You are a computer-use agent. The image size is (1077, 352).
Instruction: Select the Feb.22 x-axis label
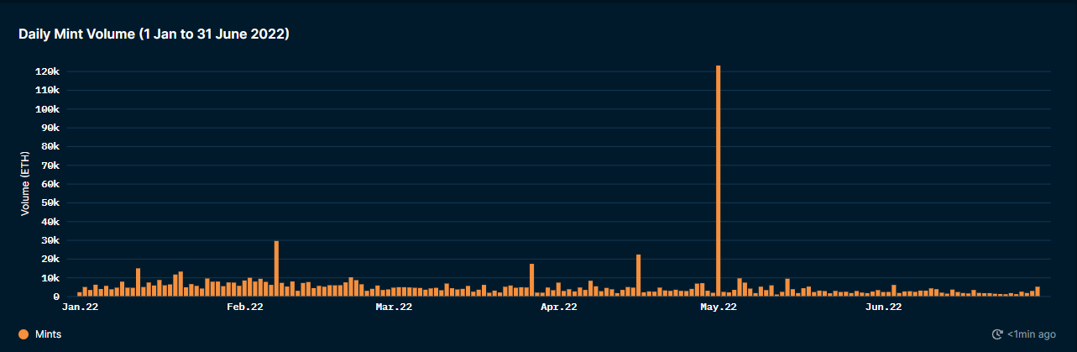(245, 307)
